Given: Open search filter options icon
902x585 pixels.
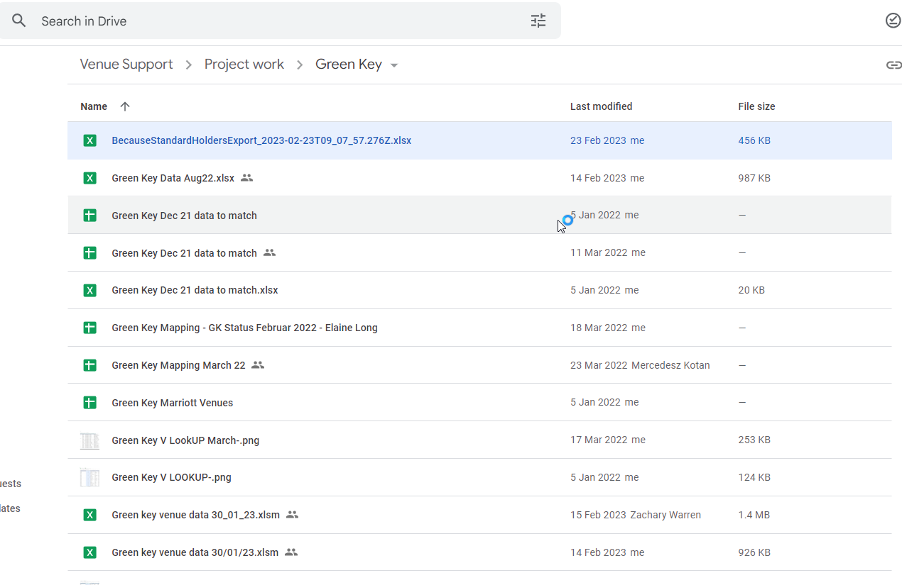Looking at the screenshot, I should coord(538,21).
